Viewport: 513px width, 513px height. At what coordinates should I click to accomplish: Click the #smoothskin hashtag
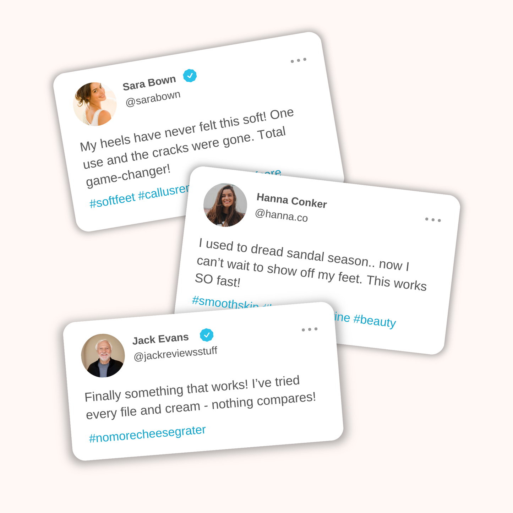point(225,302)
